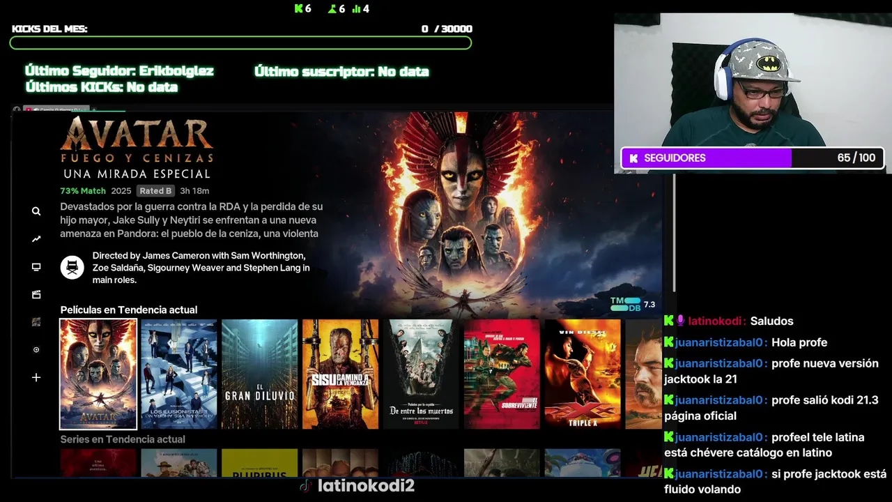Click the Último Seguidor: Erikbolglez text
Screen dimensions: 892x502
click(x=119, y=71)
